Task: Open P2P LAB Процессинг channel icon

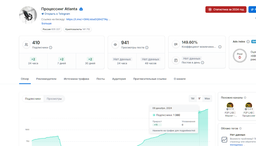Action: point(249,105)
